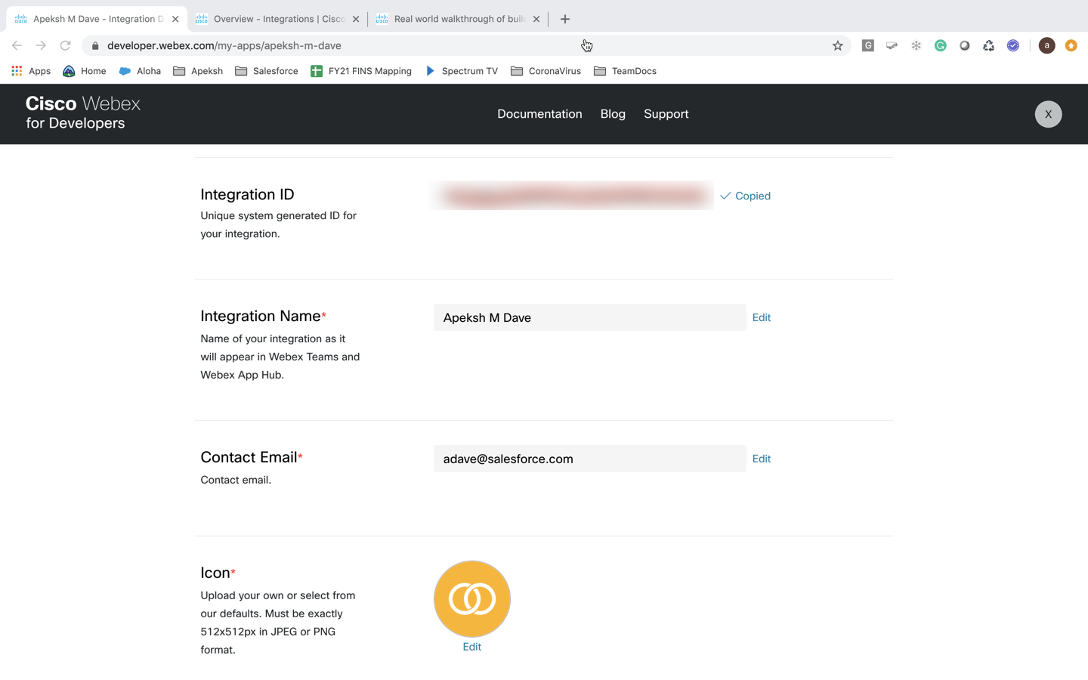Edit the Contact Email value
The image size is (1088, 680).
[x=761, y=459]
